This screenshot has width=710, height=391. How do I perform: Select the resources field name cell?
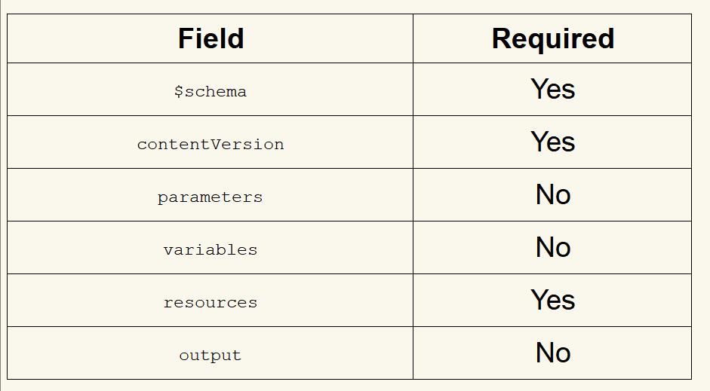(x=211, y=302)
